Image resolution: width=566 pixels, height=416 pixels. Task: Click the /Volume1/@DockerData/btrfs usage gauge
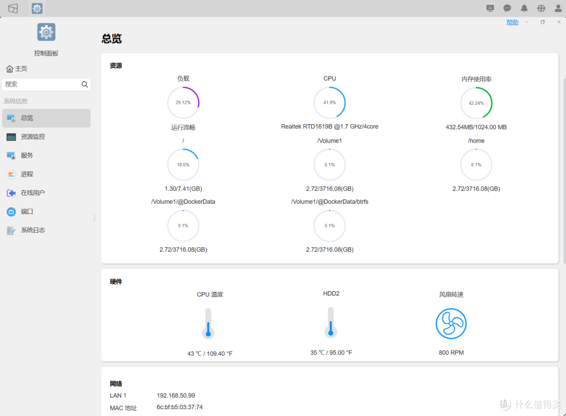pos(330,226)
